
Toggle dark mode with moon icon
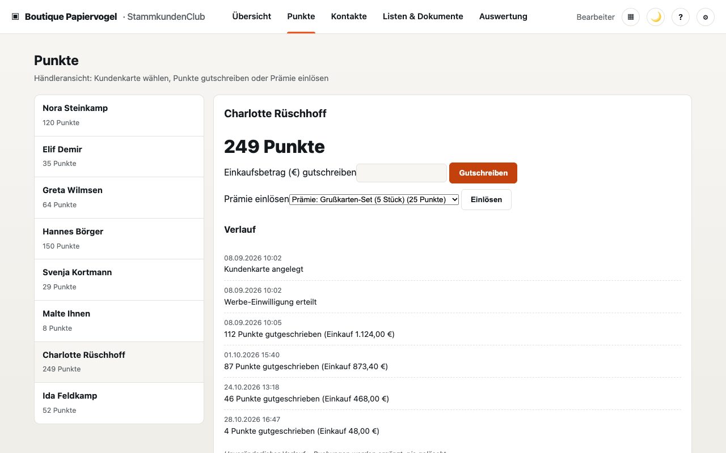tap(656, 17)
